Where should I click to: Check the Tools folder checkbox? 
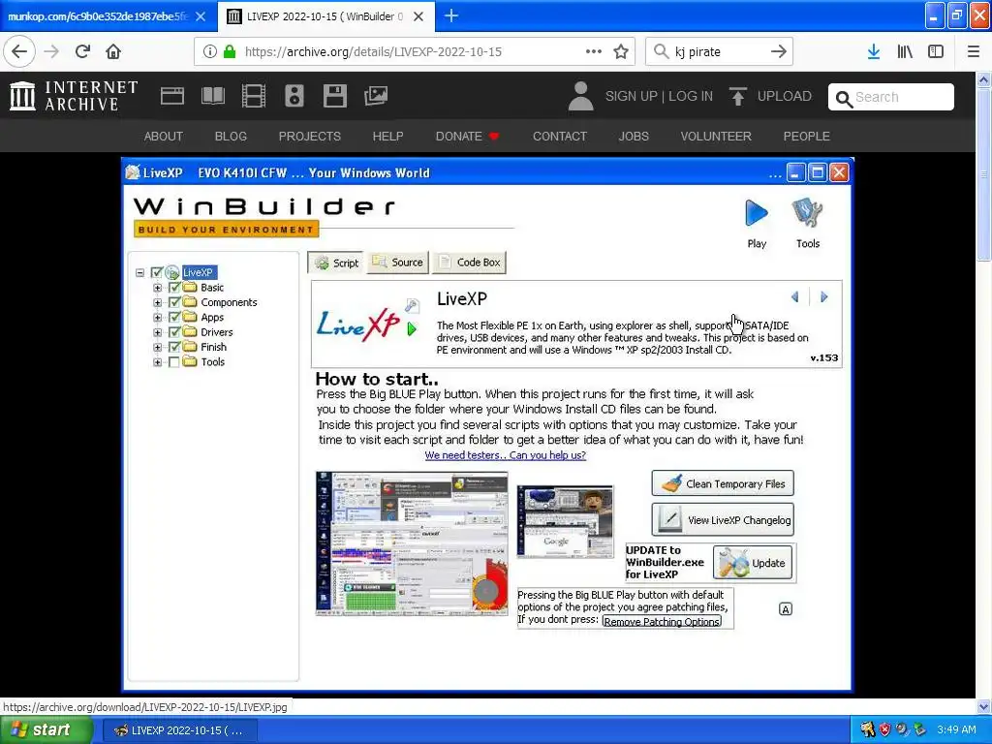click(174, 362)
